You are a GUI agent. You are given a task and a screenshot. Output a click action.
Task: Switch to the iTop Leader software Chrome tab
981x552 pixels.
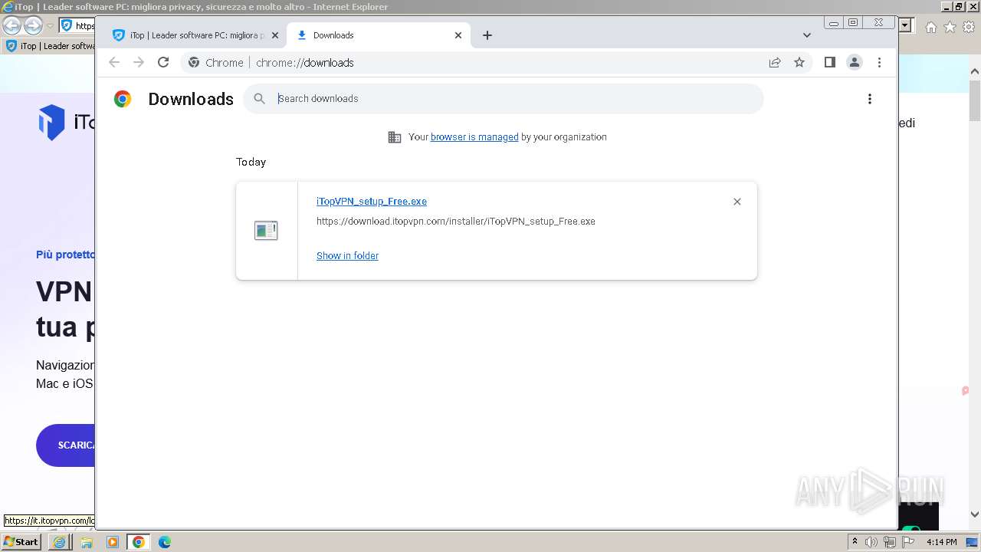(x=195, y=35)
